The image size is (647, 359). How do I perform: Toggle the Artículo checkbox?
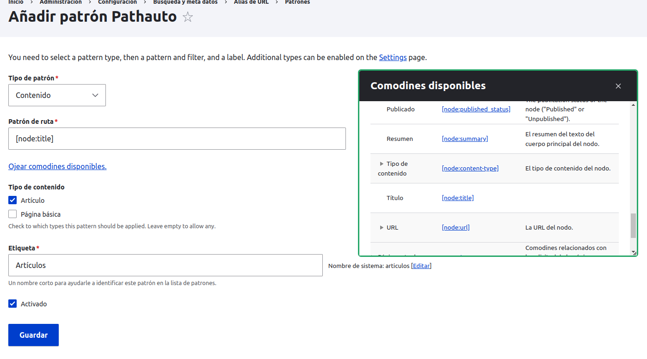(12, 200)
